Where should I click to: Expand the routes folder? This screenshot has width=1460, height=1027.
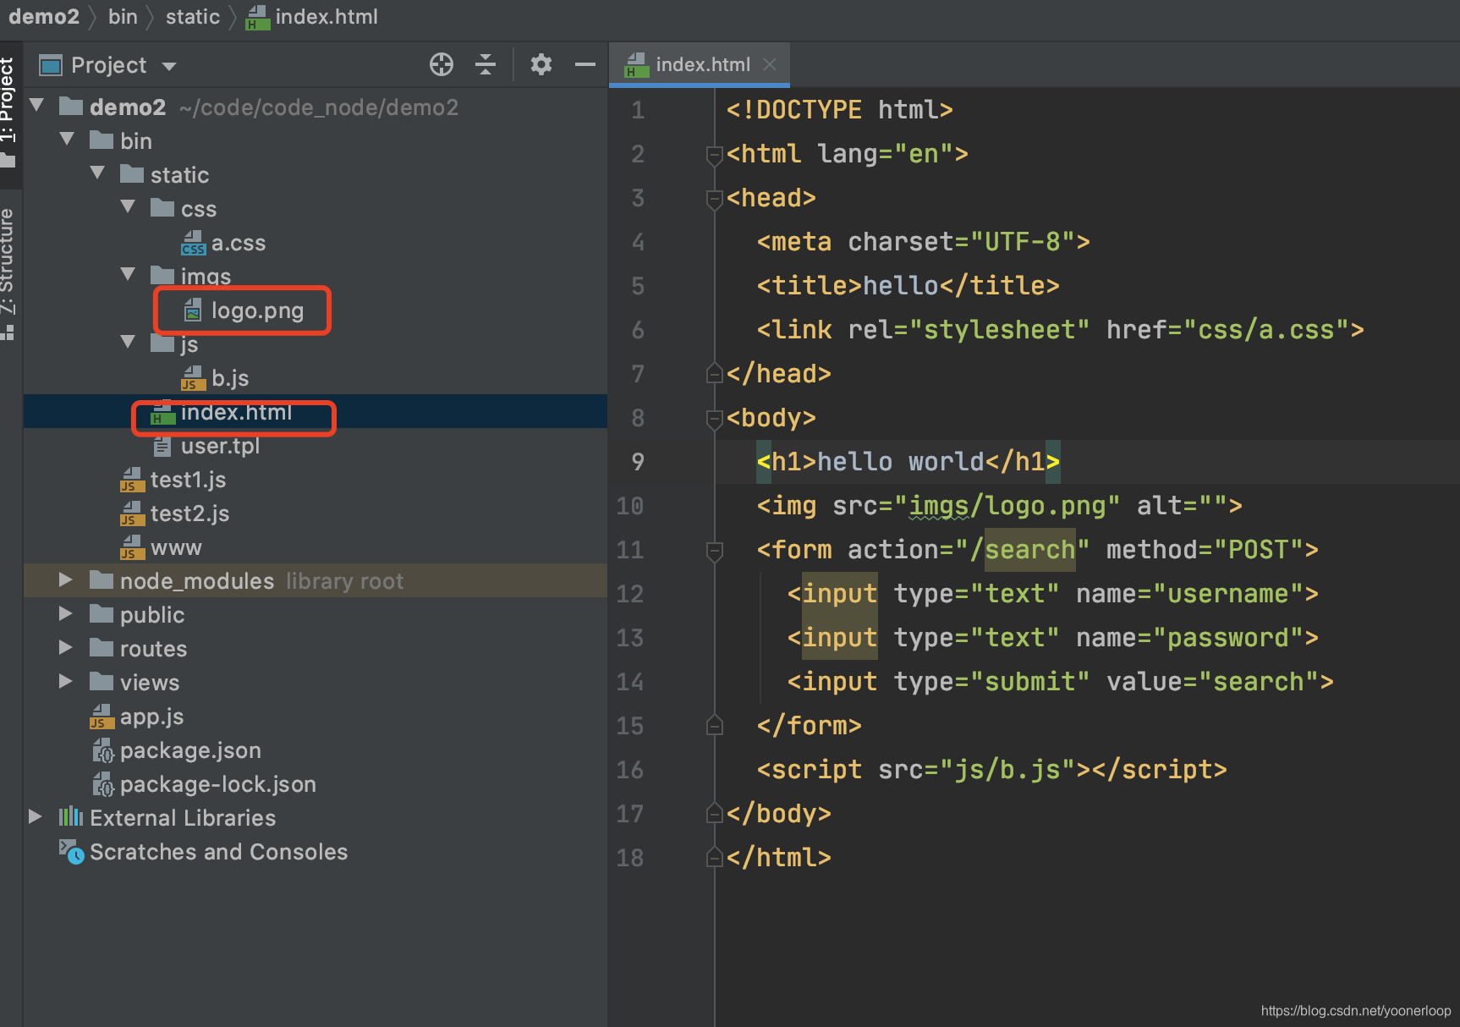tap(65, 648)
